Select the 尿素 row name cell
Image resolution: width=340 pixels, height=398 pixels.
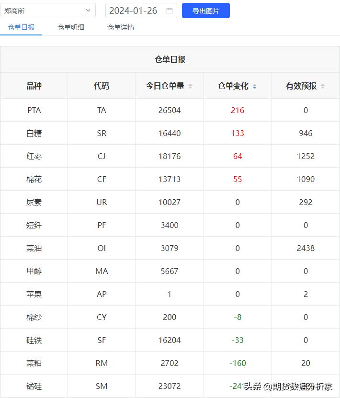[x=34, y=202]
